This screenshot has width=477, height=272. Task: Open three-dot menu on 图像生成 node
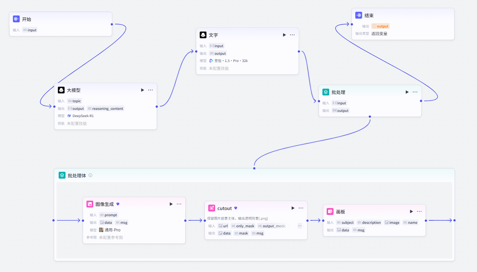(x=179, y=204)
